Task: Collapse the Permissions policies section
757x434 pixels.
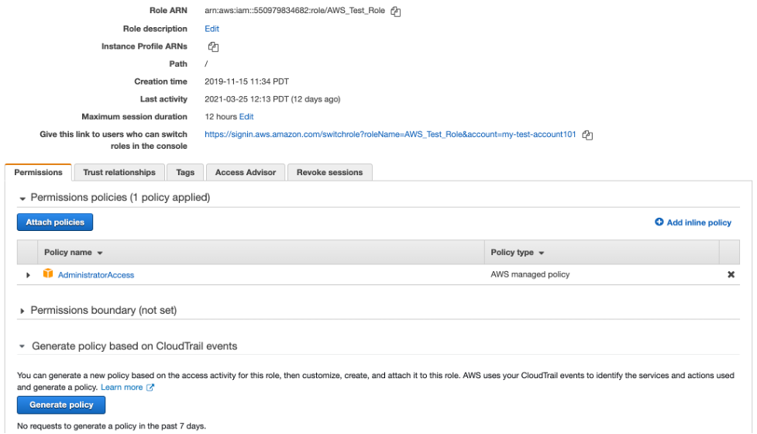Action: coord(22,198)
